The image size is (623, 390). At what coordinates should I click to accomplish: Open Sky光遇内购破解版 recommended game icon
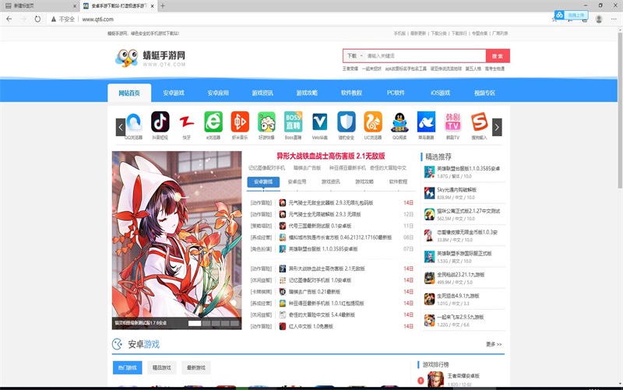pyautogui.click(x=430, y=193)
